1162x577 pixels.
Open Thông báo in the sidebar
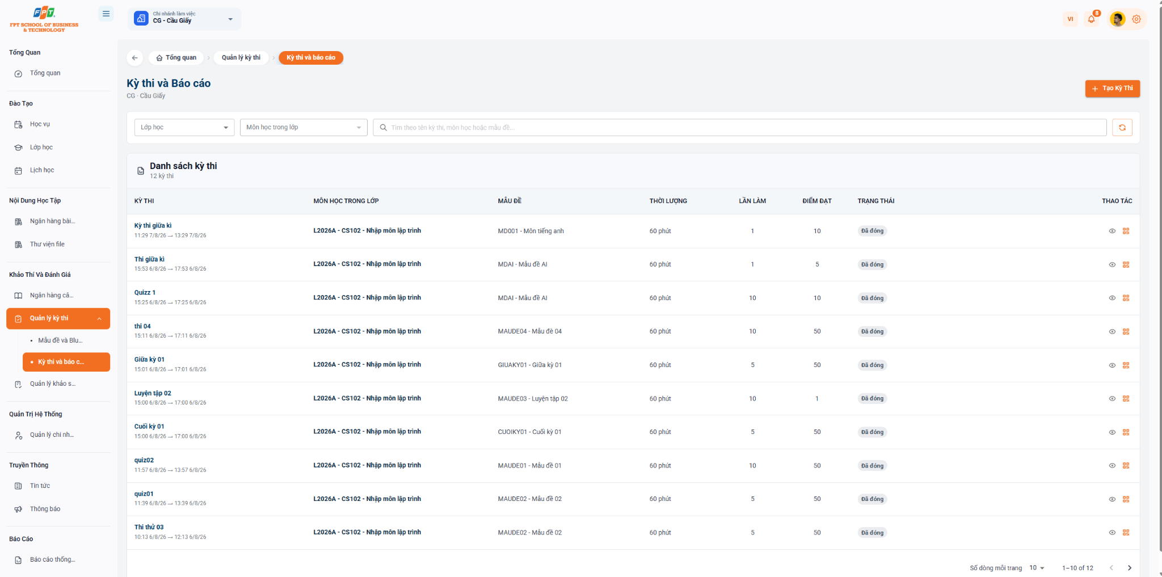(58, 509)
